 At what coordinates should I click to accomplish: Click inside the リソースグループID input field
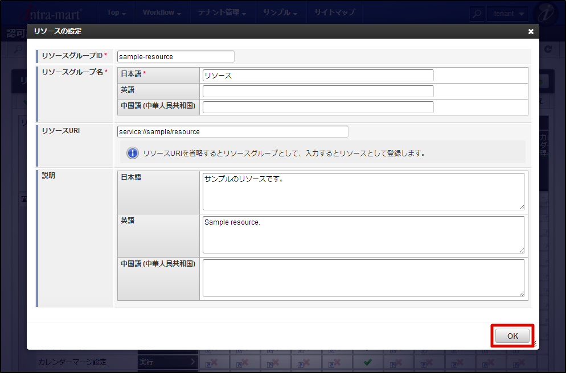coord(175,56)
